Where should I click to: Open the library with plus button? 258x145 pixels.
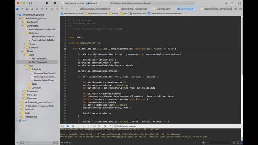pos(226,3)
